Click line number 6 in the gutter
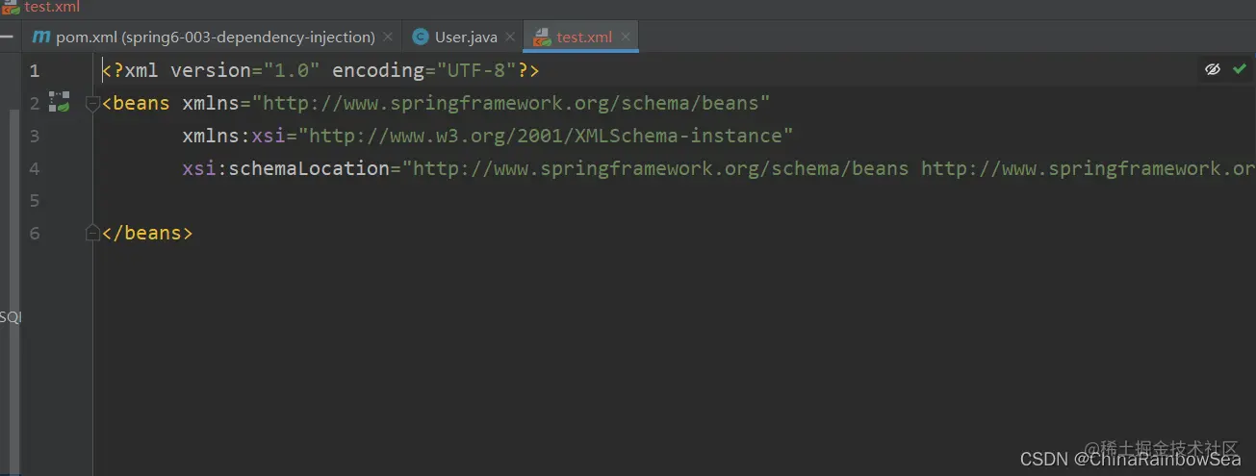The width and height of the screenshot is (1256, 476). tap(35, 234)
